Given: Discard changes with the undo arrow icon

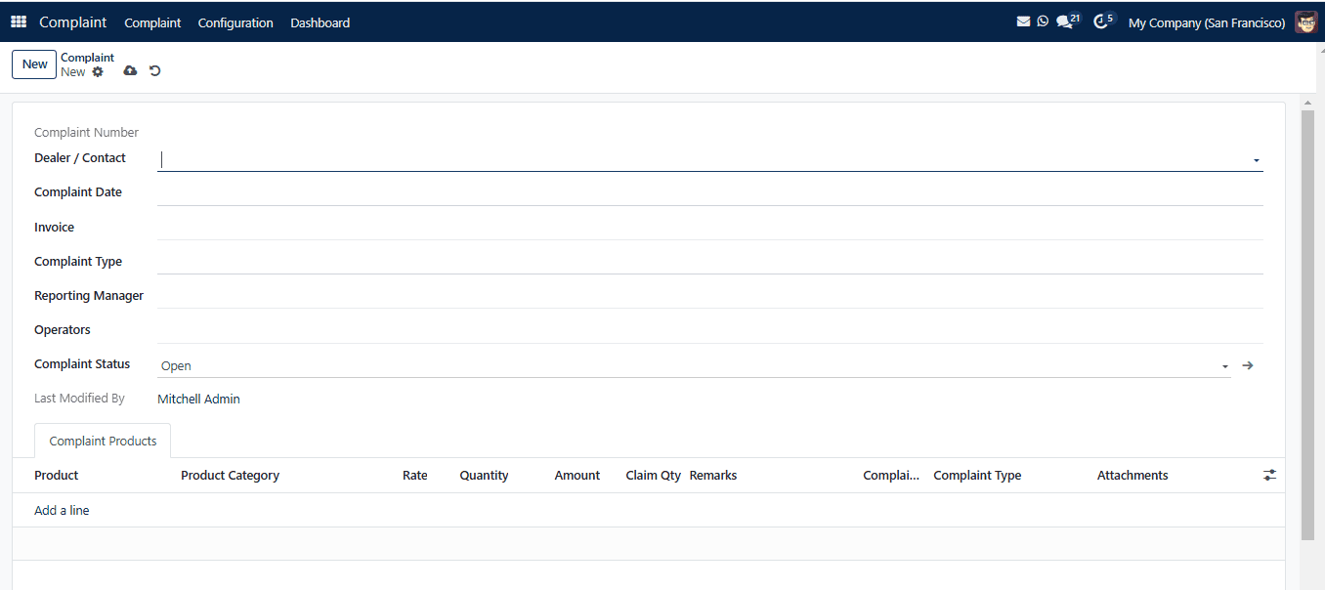Looking at the screenshot, I should tap(154, 71).
